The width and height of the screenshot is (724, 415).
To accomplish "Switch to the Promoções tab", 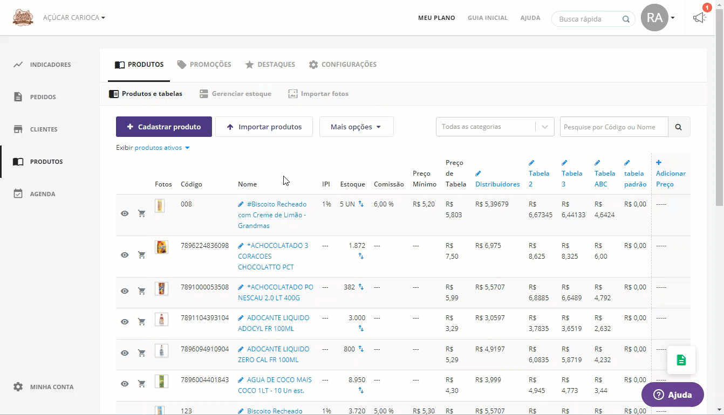I will [204, 65].
